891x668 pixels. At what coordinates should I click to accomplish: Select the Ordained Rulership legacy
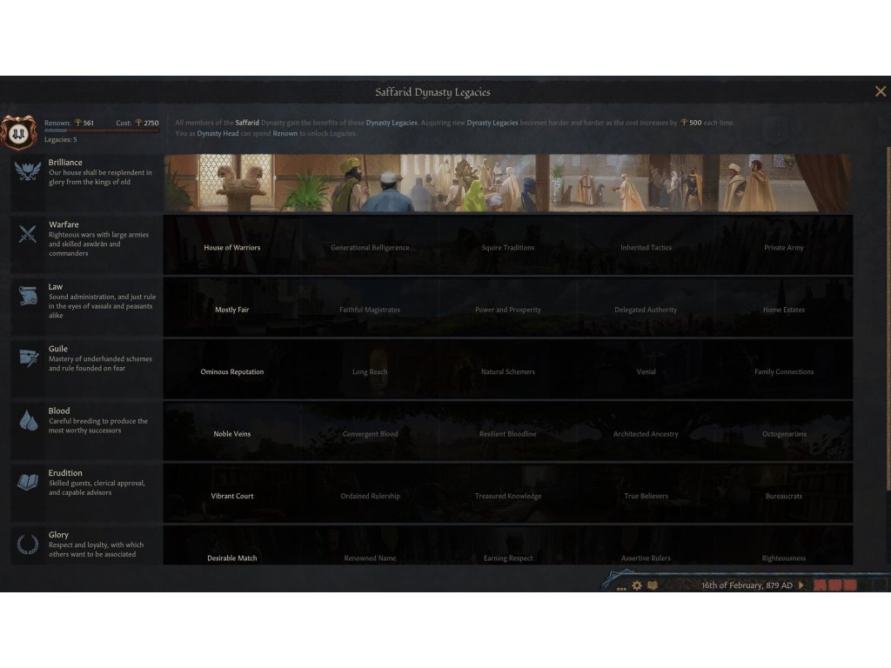tap(370, 496)
